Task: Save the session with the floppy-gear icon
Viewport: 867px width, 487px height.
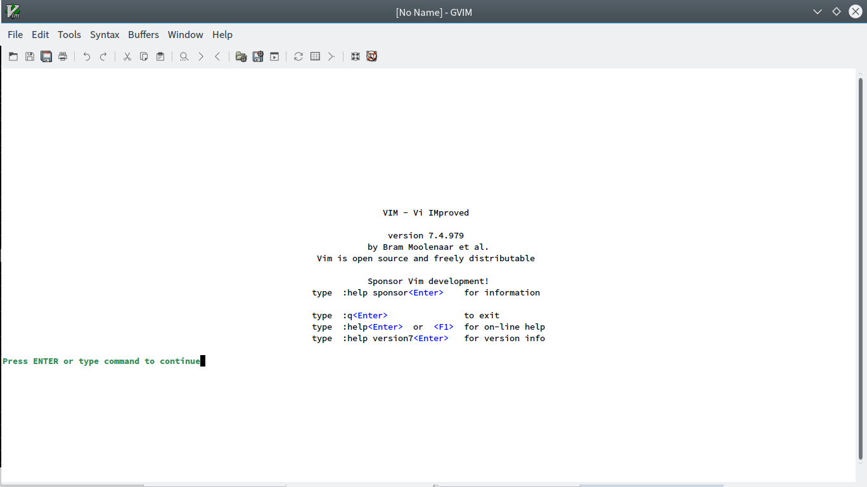Action: tap(258, 56)
